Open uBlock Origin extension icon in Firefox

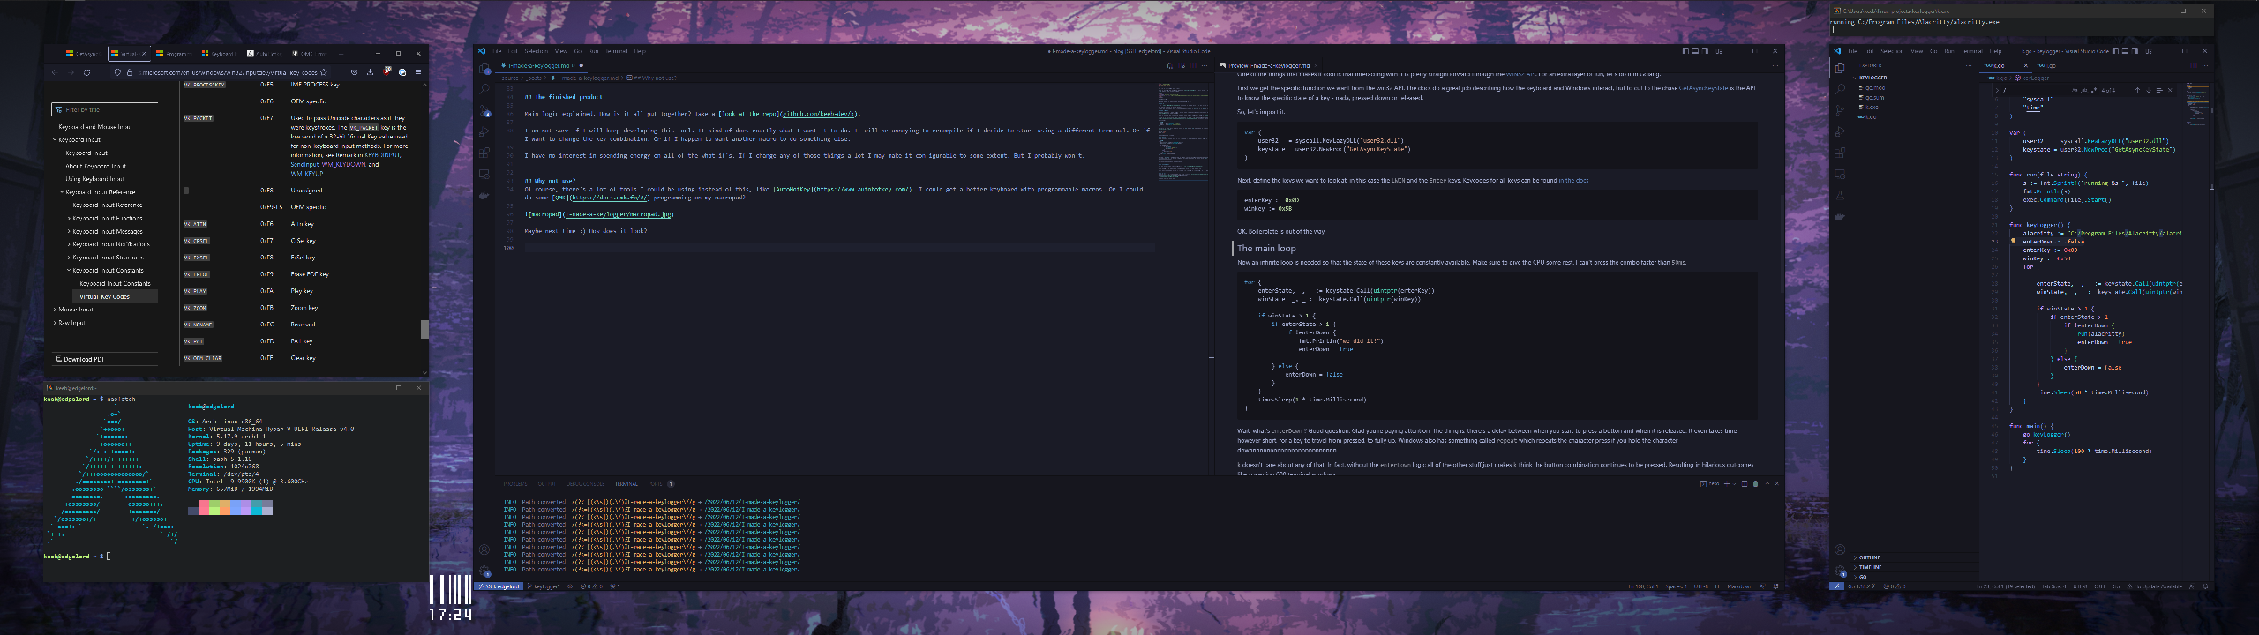pos(387,72)
